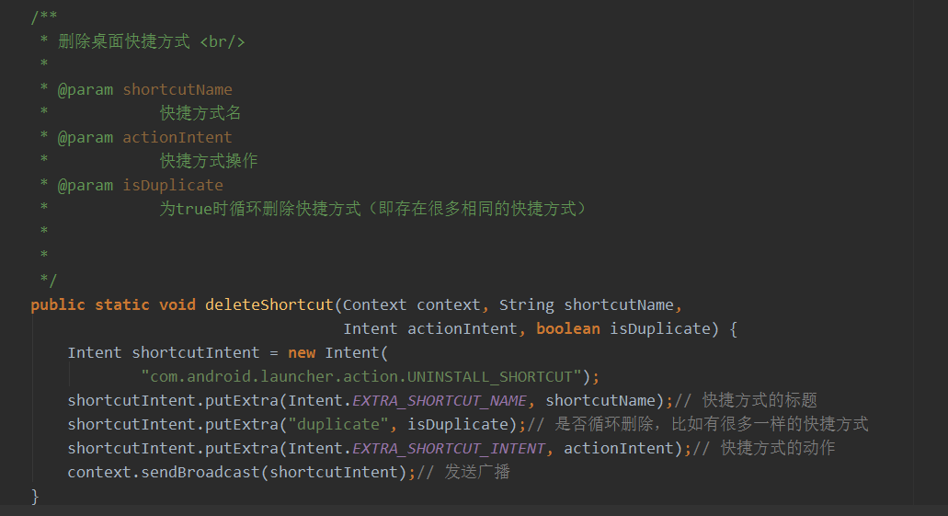Viewport: 948px width, 516px height.
Task: Click the Javadoc opening /** marker
Action: (44, 17)
